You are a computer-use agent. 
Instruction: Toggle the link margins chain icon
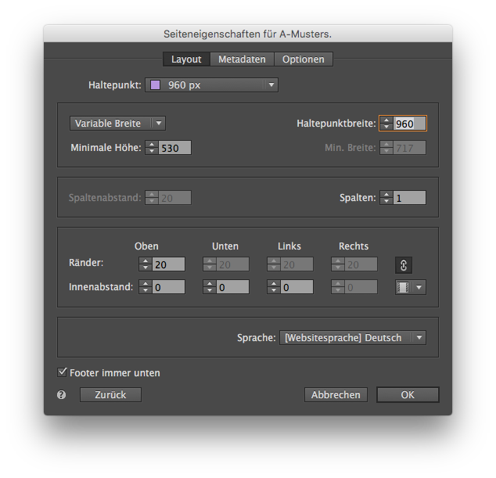(x=404, y=265)
